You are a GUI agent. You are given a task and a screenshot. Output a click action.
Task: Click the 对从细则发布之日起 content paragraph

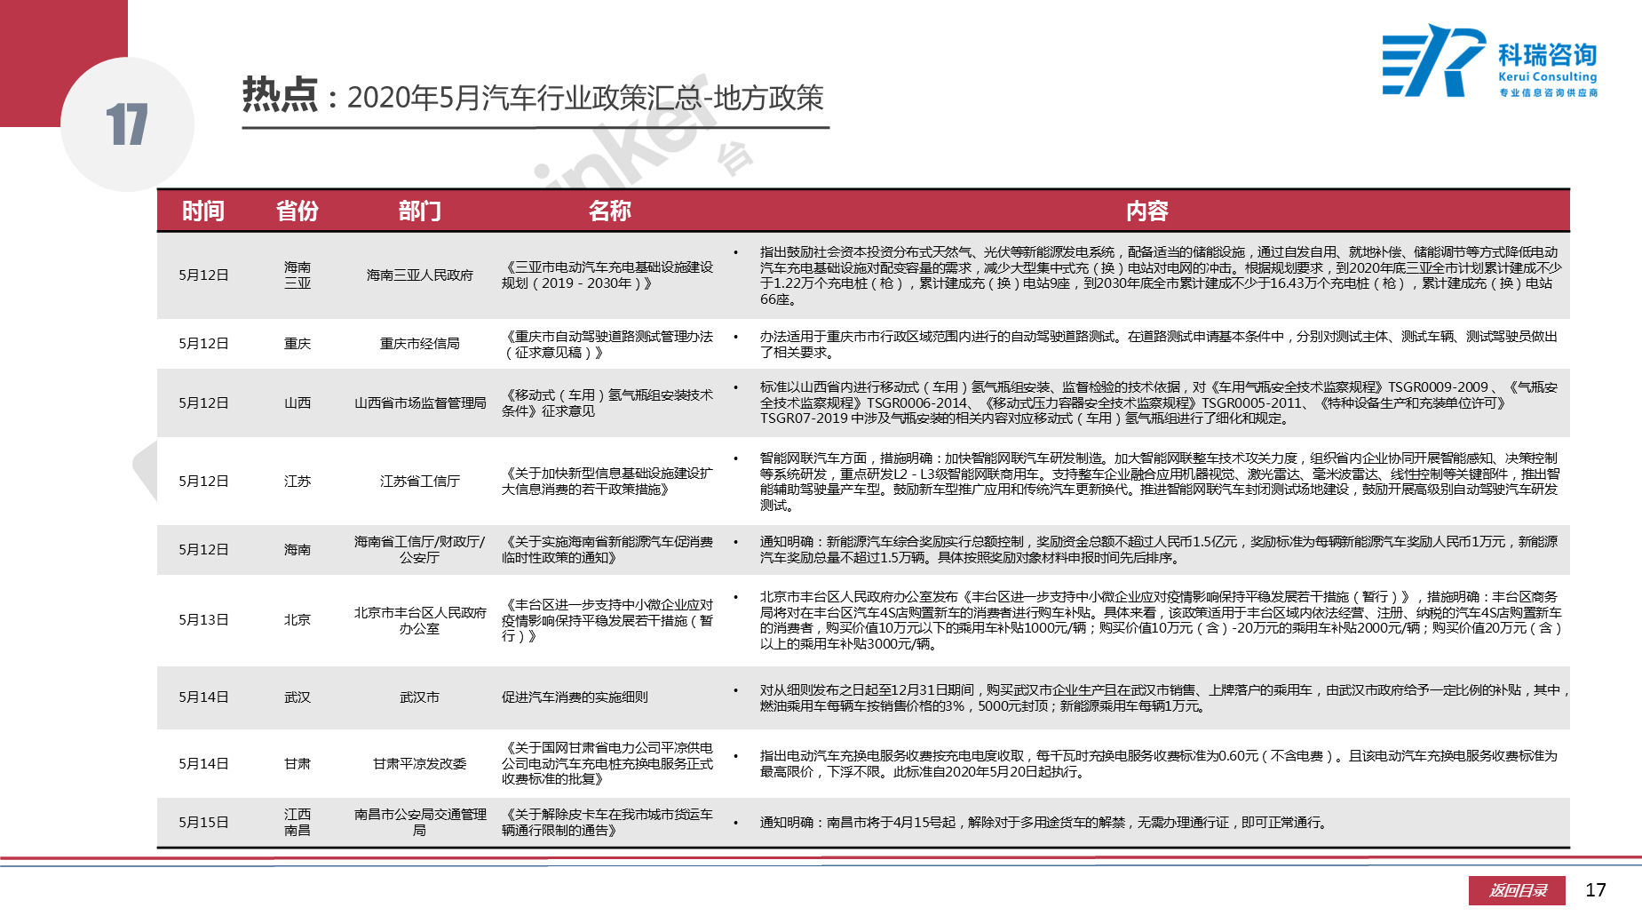(x=1163, y=697)
